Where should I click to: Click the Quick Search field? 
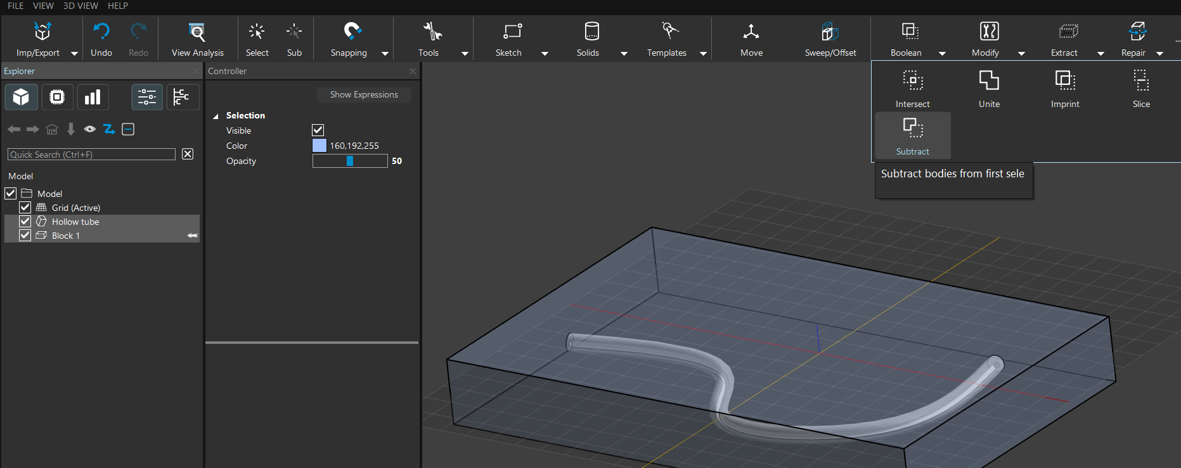pos(91,155)
